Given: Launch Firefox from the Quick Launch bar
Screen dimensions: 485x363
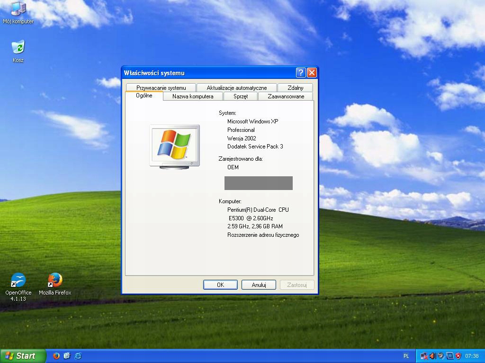Looking at the screenshot, I should coord(56,356).
